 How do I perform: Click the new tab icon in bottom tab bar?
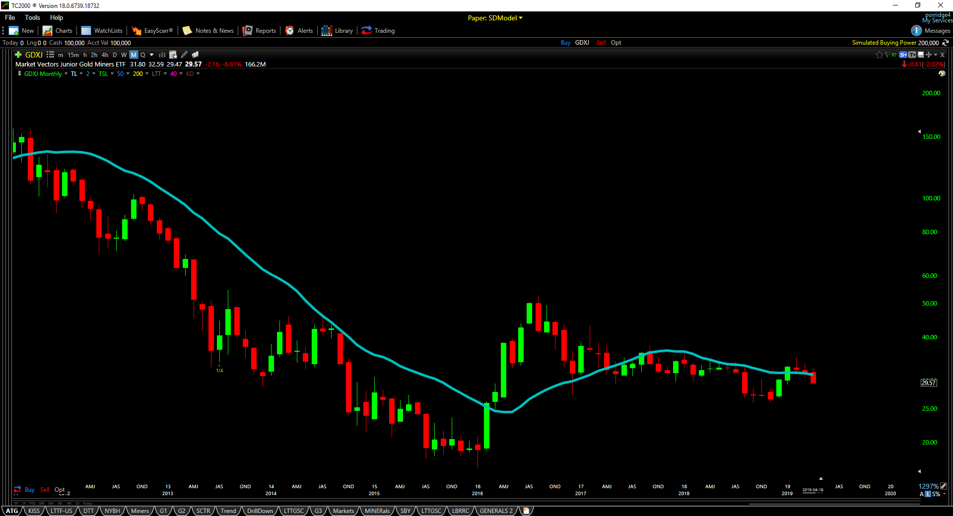click(x=526, y=511)
